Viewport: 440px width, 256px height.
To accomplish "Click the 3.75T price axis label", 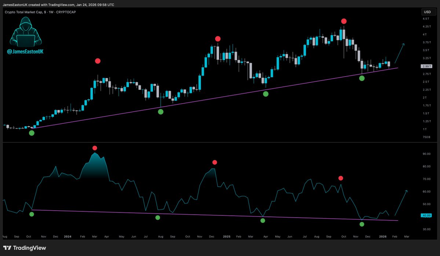I will pyautogui.click(x=426, y=42).
